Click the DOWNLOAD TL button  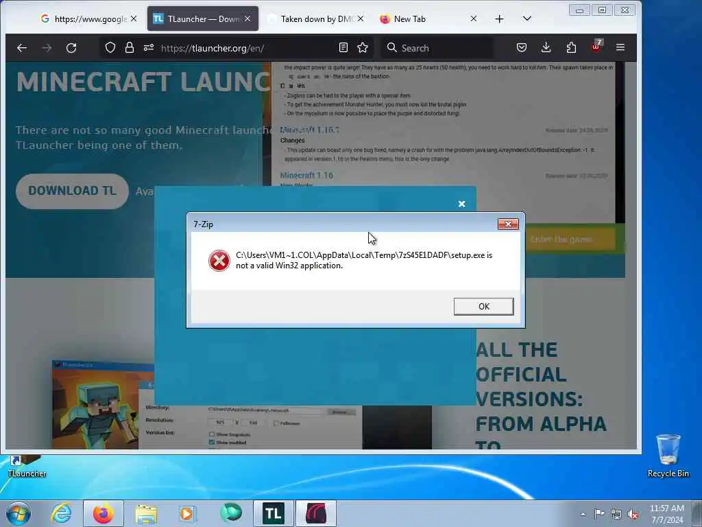pos(72,191)
